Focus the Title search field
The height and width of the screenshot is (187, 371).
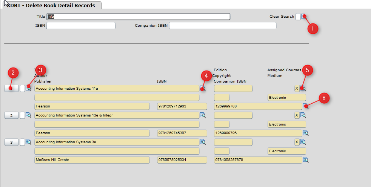139,17
